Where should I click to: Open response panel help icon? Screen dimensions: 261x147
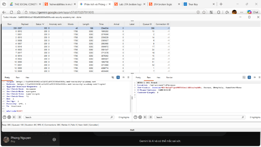click(135, 117)
